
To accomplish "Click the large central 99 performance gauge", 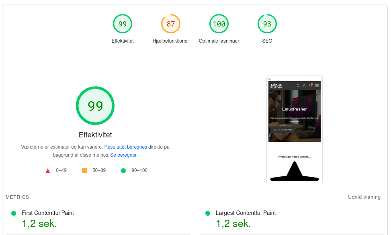I will [95, 106].
